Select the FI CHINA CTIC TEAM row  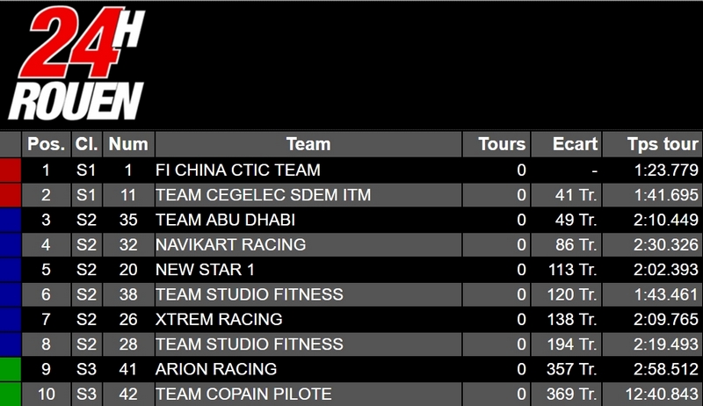point(351,170)
